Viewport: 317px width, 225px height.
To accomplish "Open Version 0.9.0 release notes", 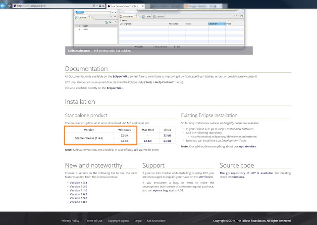I will (x=78, y=198).
